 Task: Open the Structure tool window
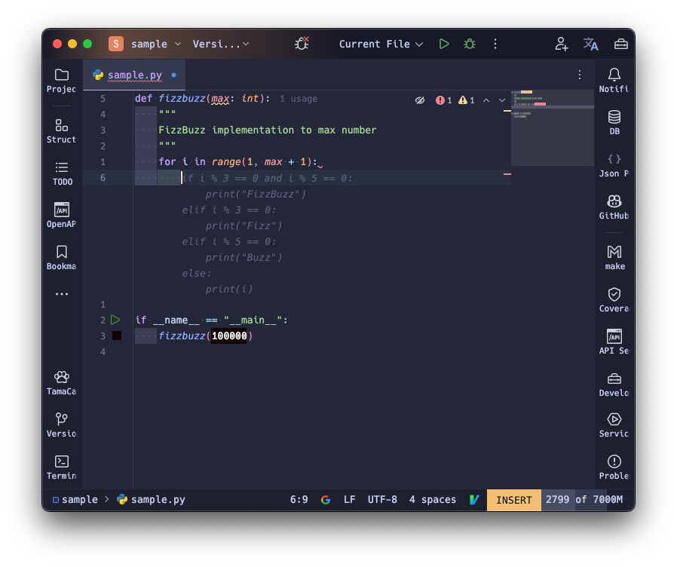(x=62, y=131)
